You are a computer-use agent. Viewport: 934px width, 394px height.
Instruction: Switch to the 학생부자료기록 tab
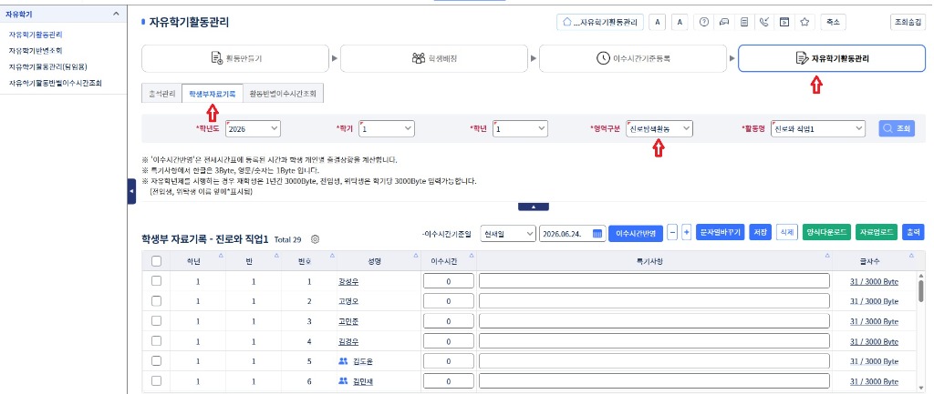pyautogui.click(x=212, y=94)
